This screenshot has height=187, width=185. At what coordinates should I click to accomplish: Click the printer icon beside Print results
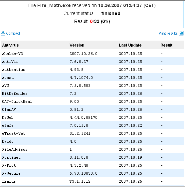(x=181, y=33)
